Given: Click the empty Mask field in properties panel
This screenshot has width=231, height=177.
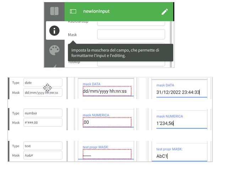Looking at the screenshot, I should [x=131, y=34].
